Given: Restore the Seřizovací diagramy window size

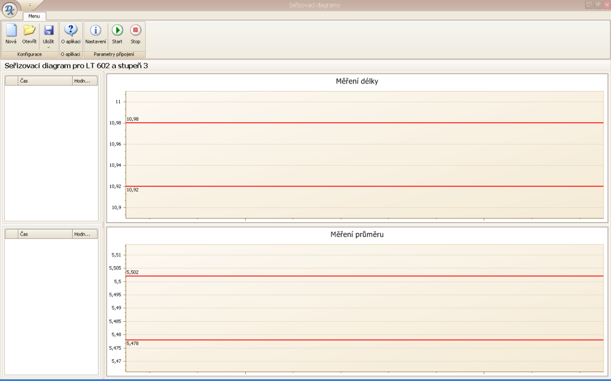Looking at the screenshot, I should point(598,5).
